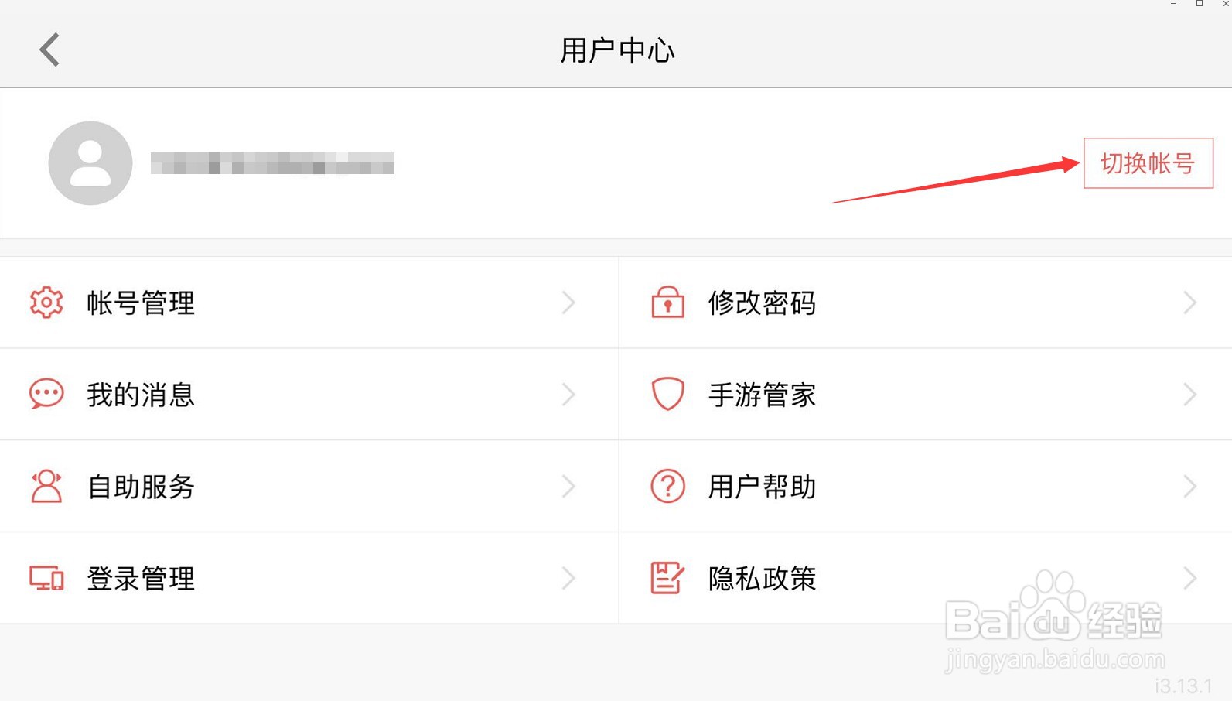Click the document icon for 隐私政策
1232x701 pixels.
pyautogui.click(x=667, y=578)
